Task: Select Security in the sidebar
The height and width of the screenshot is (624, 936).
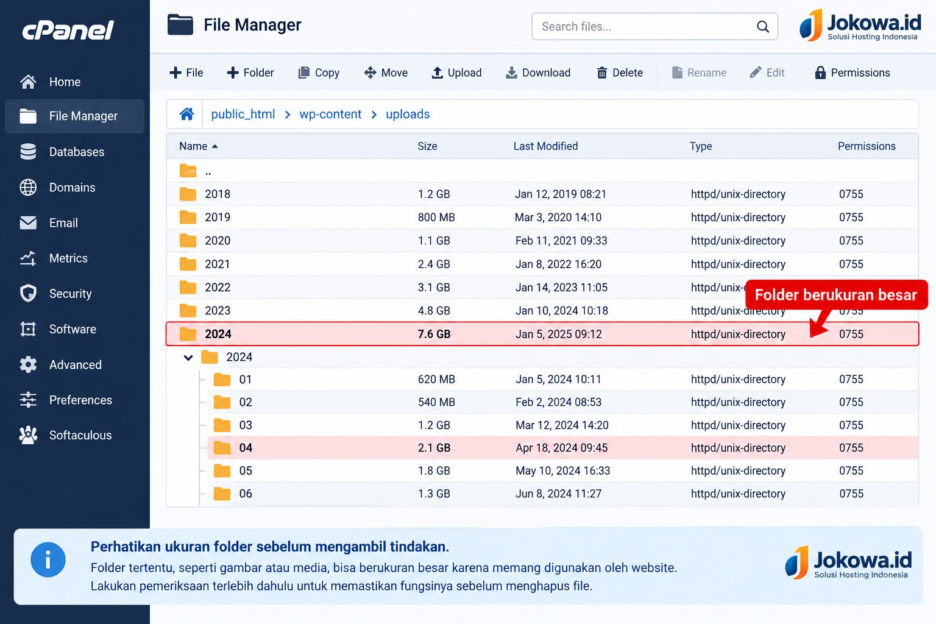Action: coord(70,294)
